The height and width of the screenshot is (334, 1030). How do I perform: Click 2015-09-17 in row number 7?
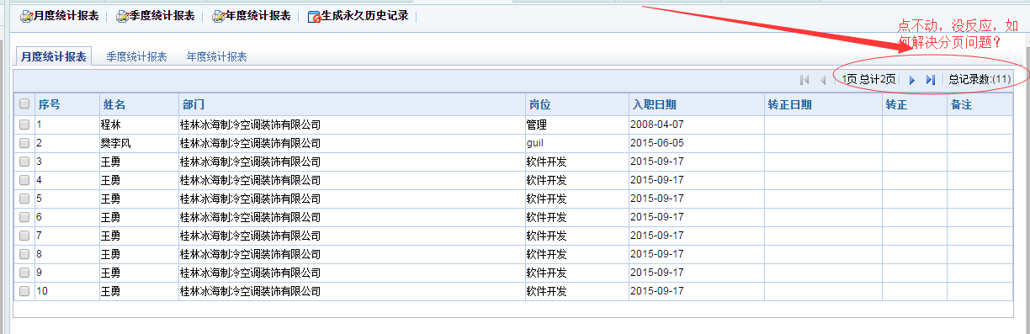tap(657, 236)
